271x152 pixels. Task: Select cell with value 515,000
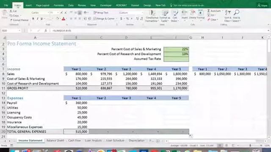click(76, 132)
